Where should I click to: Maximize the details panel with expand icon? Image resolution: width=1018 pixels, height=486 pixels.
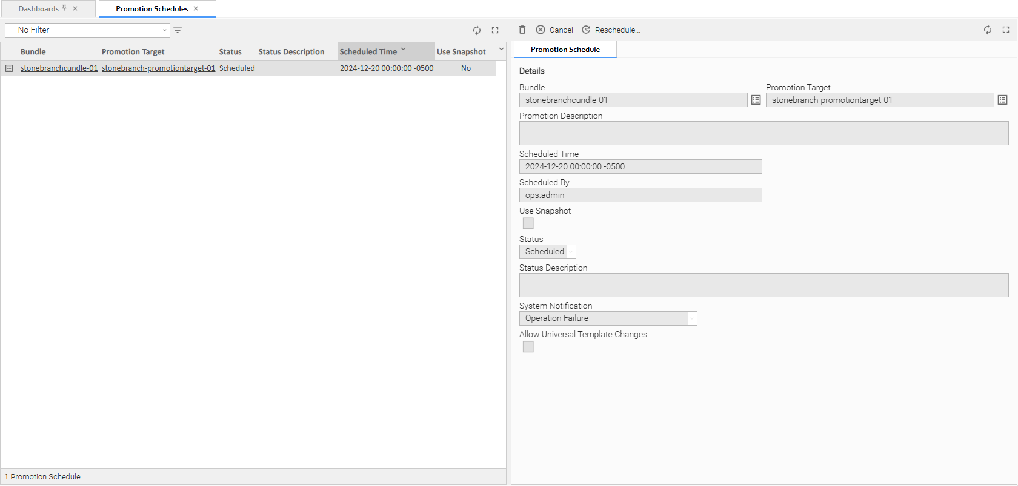(1006, 30)
